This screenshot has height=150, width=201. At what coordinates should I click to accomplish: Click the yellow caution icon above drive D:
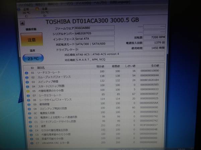[x=37, y=9]
